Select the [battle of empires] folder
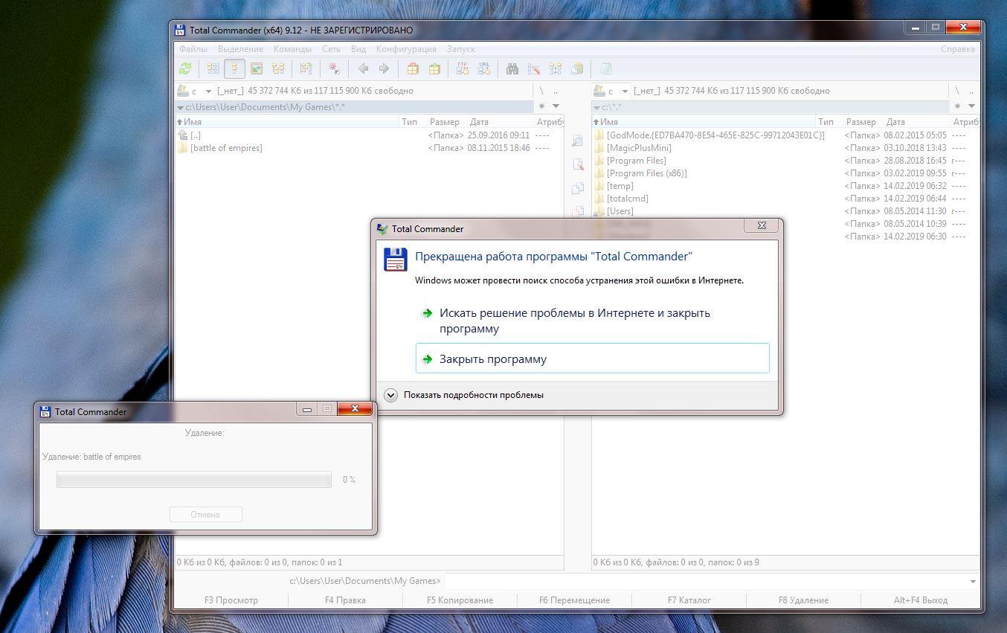Screen dimensions: 1007x633 tap(226, 148)
